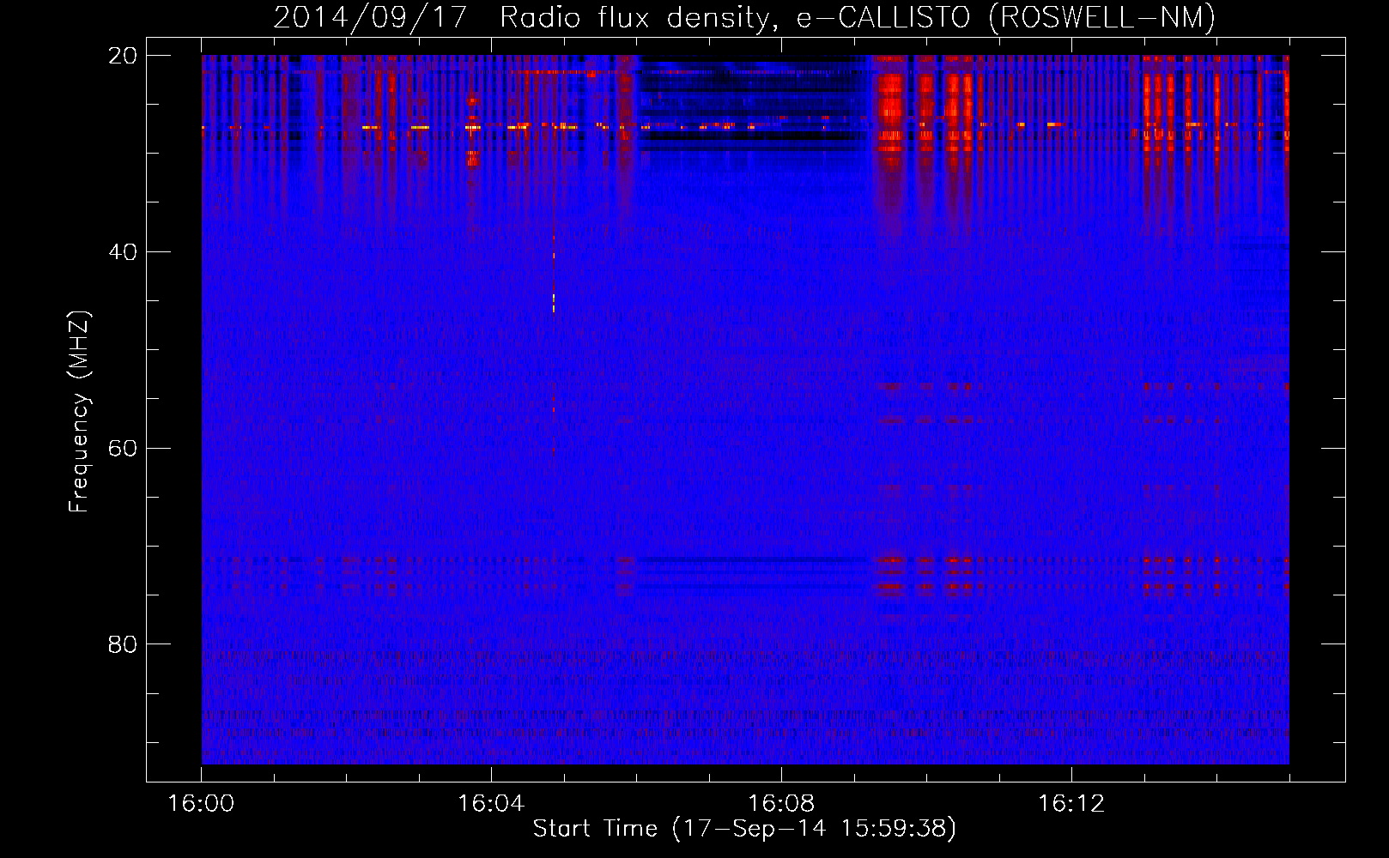Select the 16:08 time tick label
The height and width of the screenshot is (858, 1389).
coord(781,803)
